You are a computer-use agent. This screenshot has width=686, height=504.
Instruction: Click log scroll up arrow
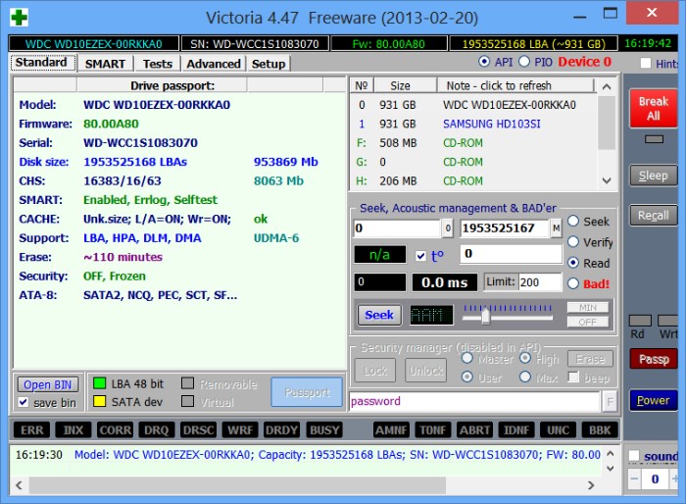point(611,454)
